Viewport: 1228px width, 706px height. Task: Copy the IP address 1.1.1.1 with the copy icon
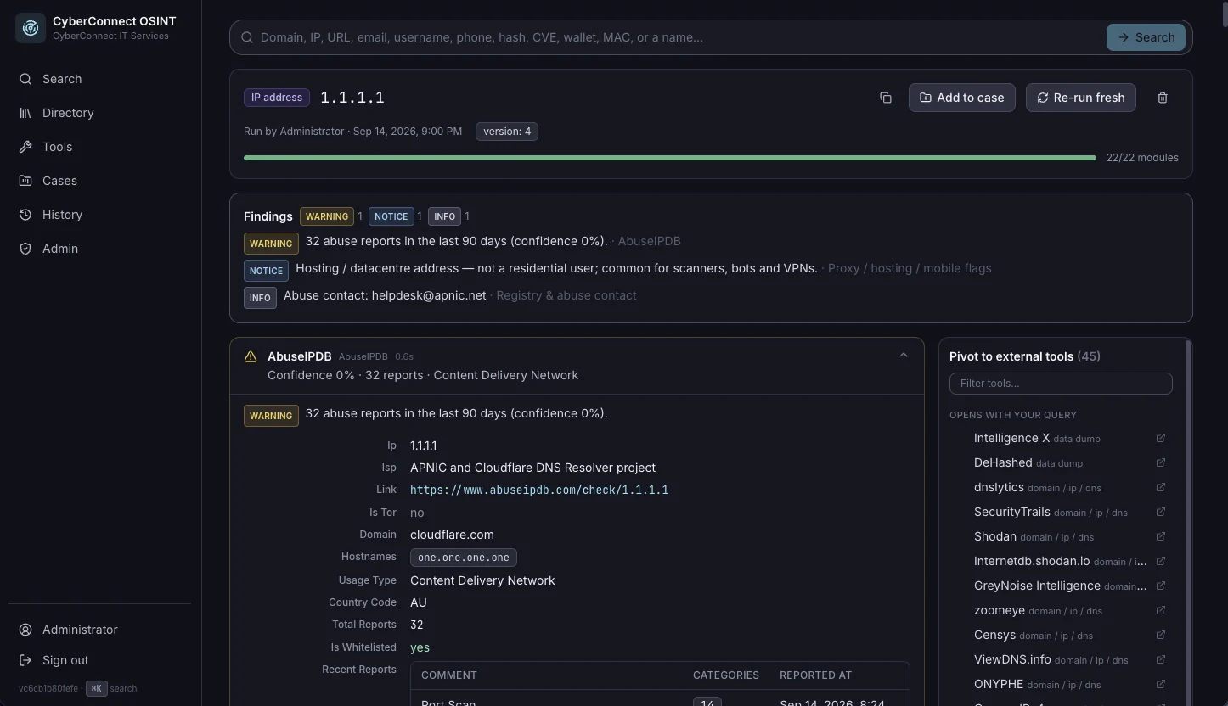tap(886, 98)
